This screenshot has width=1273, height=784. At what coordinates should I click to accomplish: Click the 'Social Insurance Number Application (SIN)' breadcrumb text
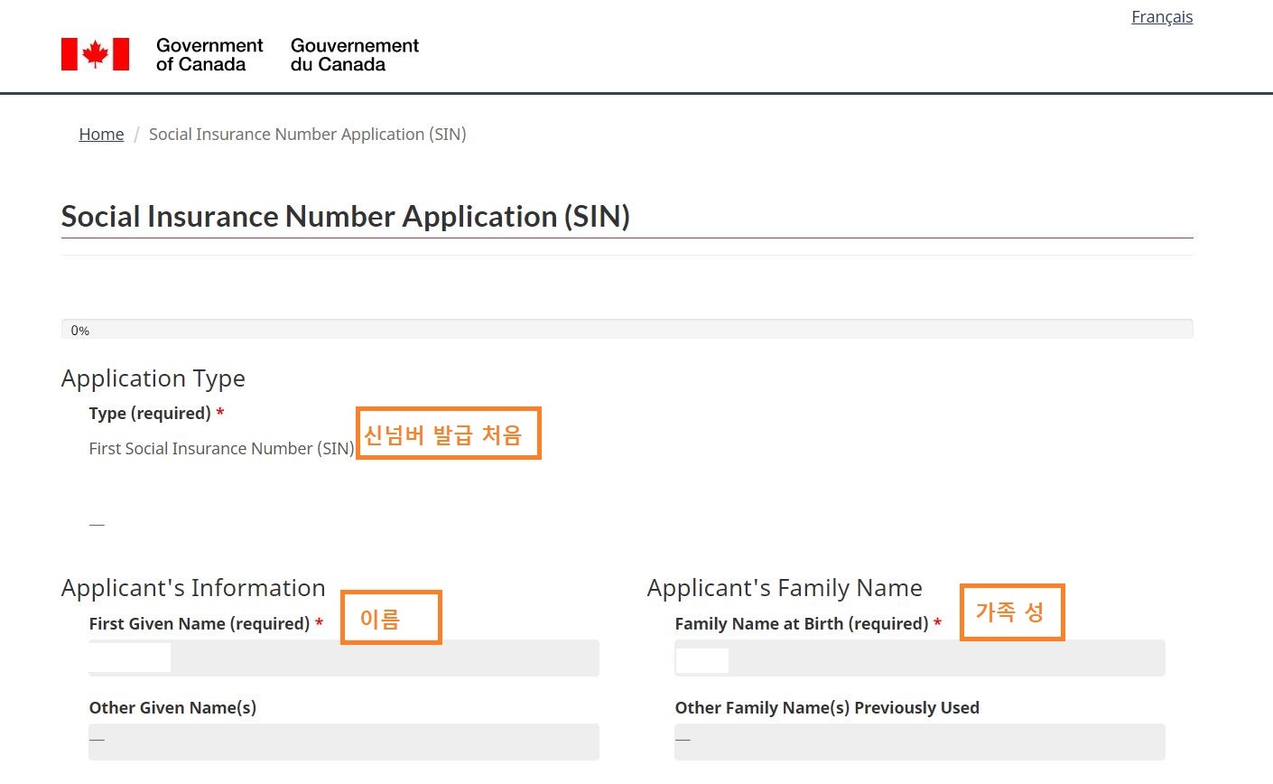(x=307, y=135)
